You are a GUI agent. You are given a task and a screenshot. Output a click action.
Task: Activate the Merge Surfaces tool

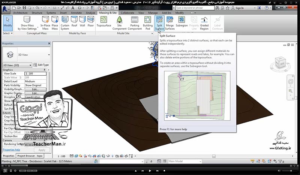[170, 23]
